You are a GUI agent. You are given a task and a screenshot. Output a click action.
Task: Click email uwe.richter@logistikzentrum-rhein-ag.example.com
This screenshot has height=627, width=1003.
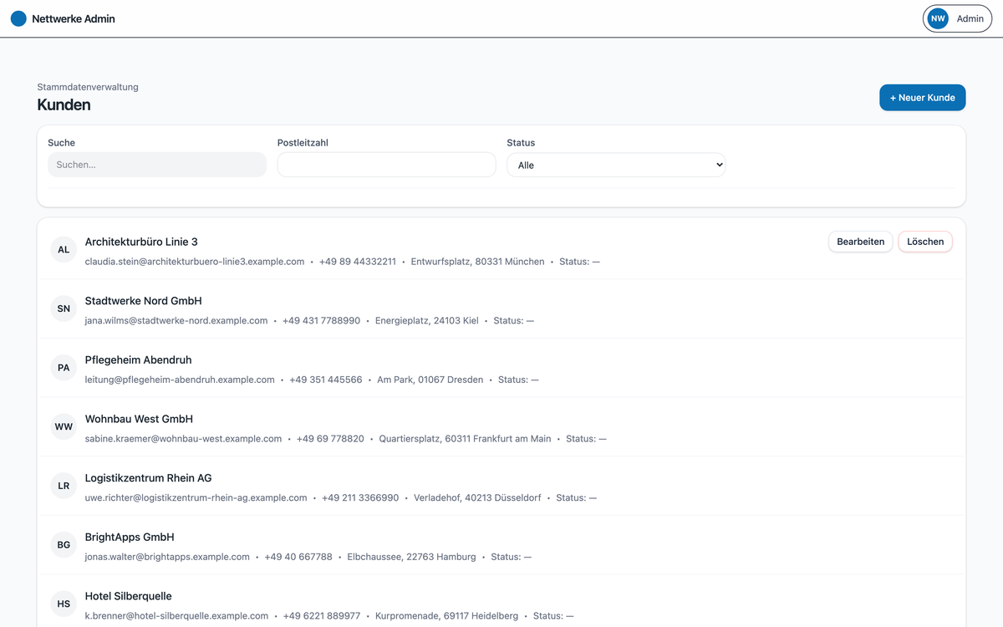click(x=196, y=498)
